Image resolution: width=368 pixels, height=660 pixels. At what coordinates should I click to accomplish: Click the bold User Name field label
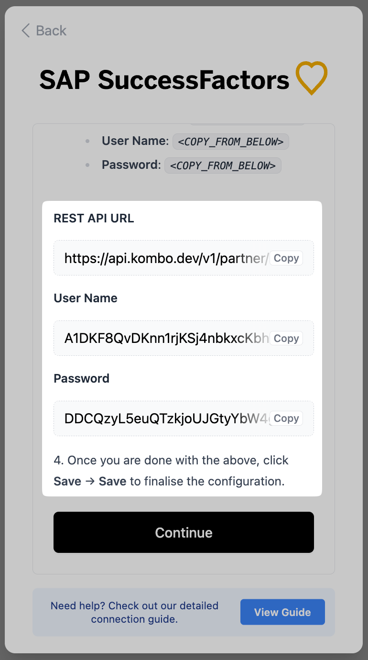86,298
